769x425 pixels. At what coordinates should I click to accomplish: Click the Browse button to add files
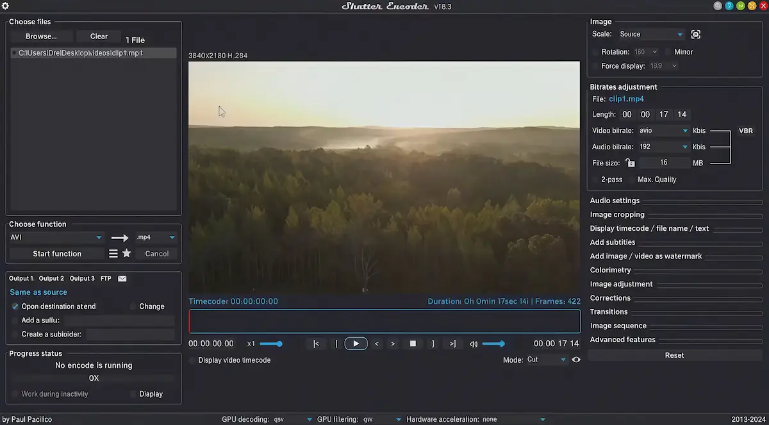click(41, 36)
